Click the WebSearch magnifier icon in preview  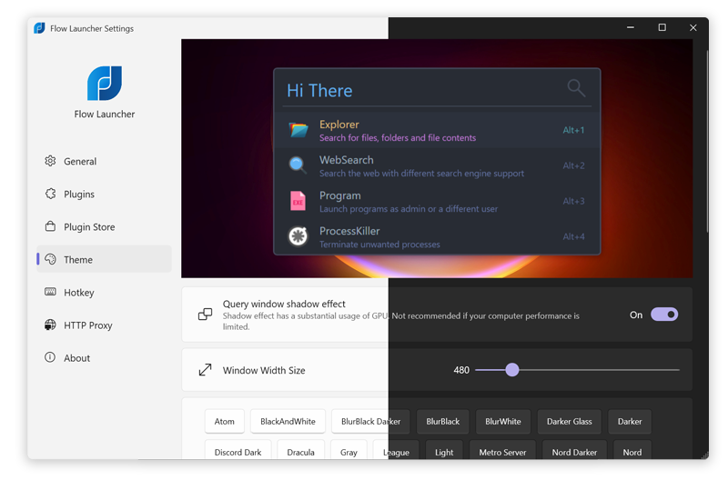pos(298,165)
